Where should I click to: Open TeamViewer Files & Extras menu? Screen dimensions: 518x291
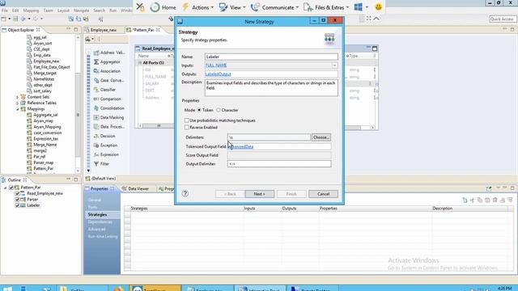click(x=326, y=7)
